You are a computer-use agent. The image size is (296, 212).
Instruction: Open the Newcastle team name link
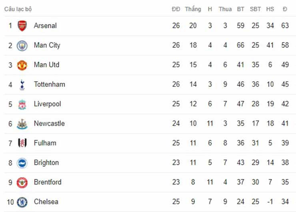click(x=49, y=123)
